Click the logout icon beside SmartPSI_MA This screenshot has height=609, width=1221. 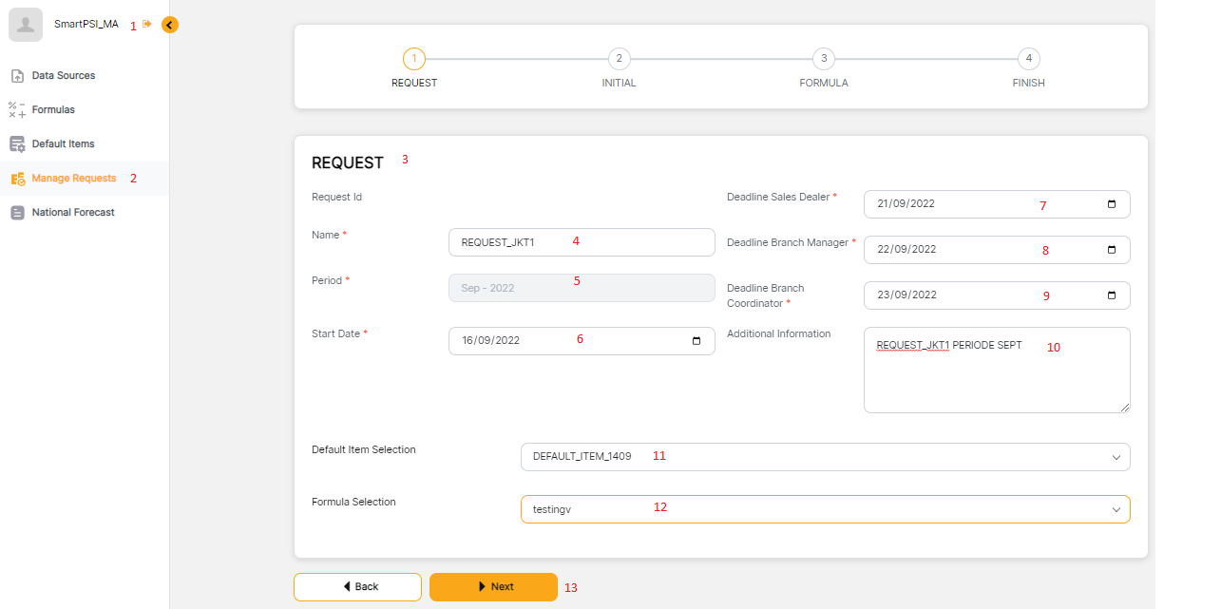pyautogui.click(x=147, y=25)
